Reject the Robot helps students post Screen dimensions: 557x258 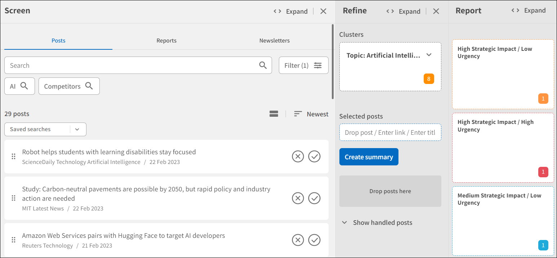tap(298, 156)
